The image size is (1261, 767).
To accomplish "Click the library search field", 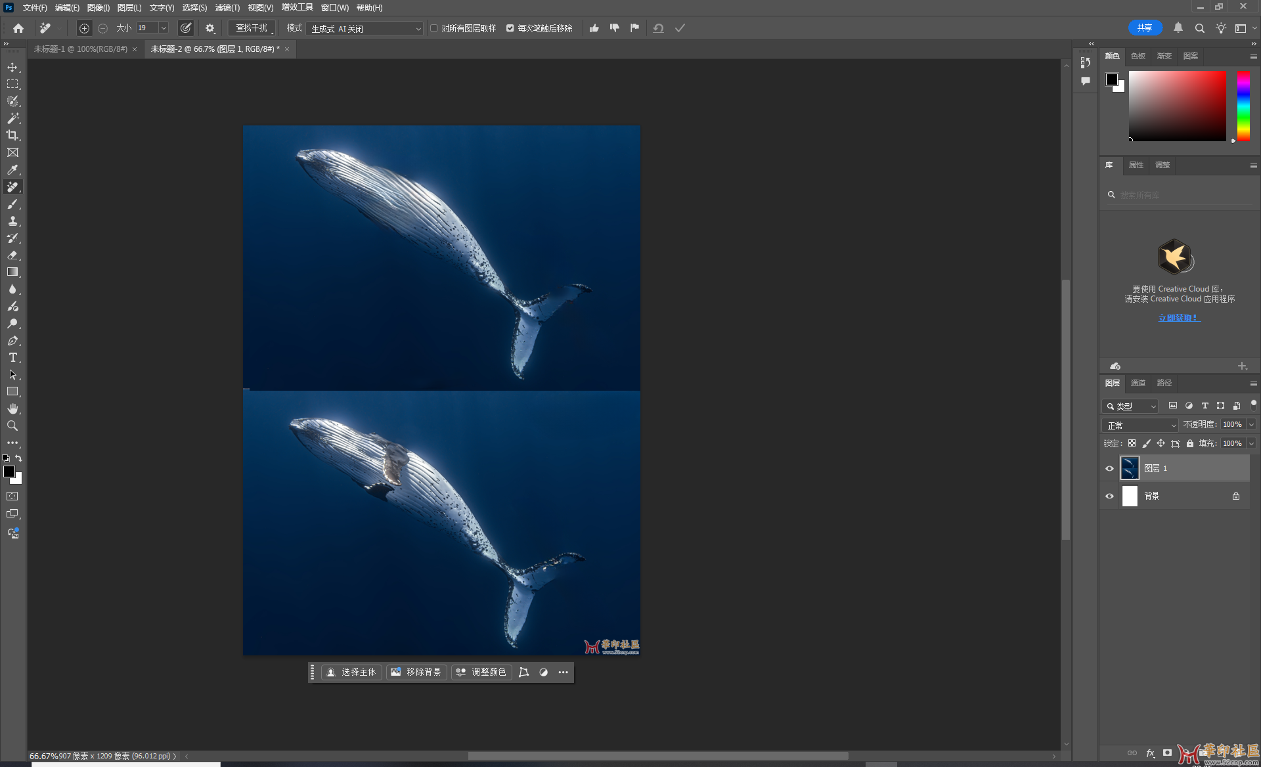I will click(1179, 195).
